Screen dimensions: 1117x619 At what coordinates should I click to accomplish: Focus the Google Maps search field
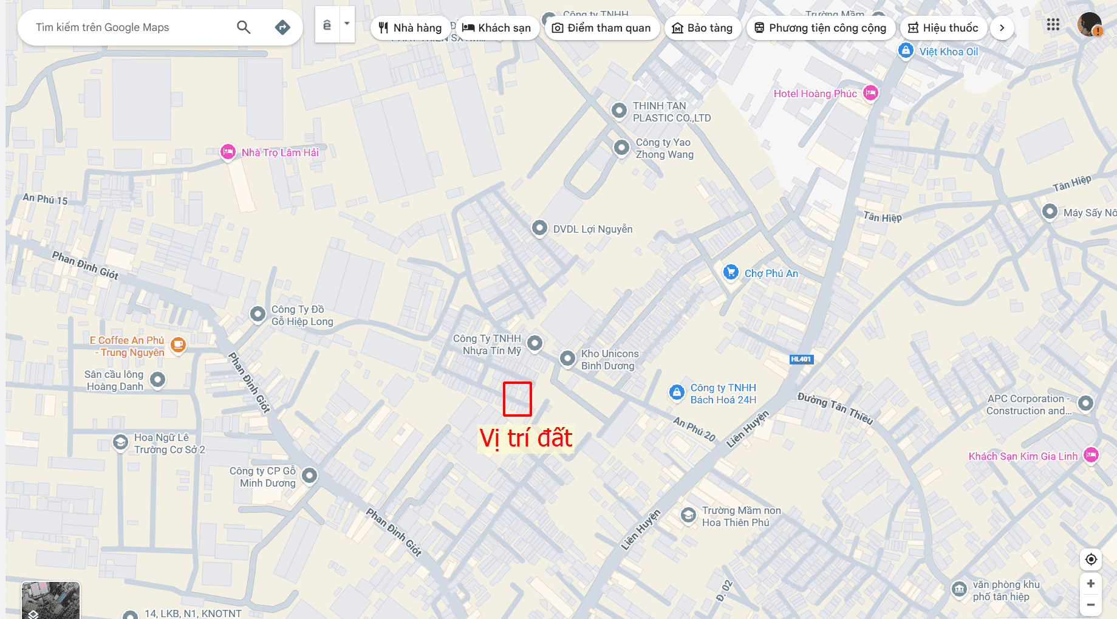(x=128, y=27)
